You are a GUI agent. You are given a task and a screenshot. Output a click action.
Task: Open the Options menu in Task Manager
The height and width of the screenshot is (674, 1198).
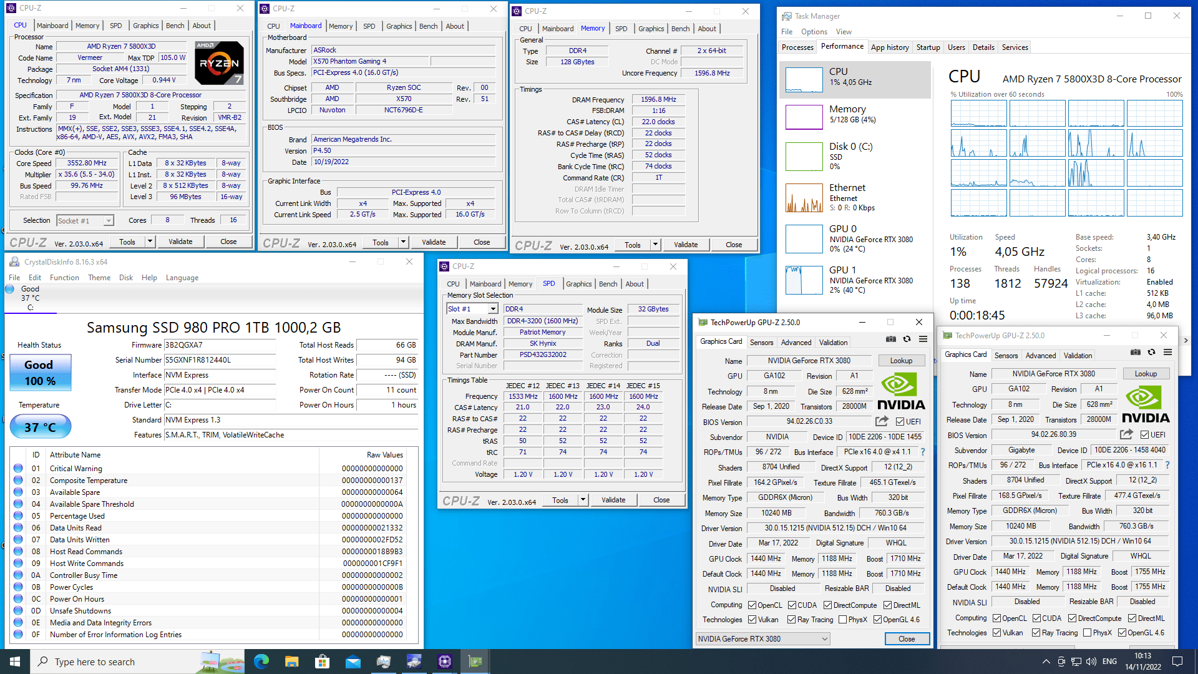[814, 32]
